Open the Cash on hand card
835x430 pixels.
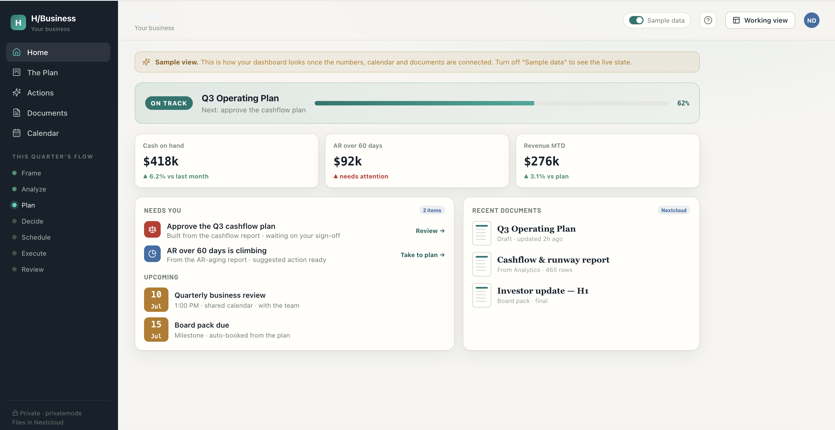[227, 160]
